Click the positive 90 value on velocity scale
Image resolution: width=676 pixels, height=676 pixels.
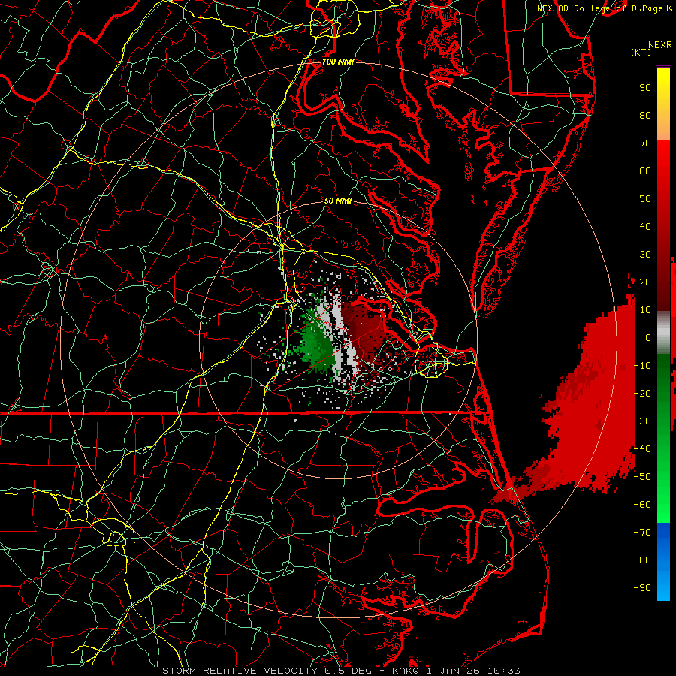pos(645,88)
